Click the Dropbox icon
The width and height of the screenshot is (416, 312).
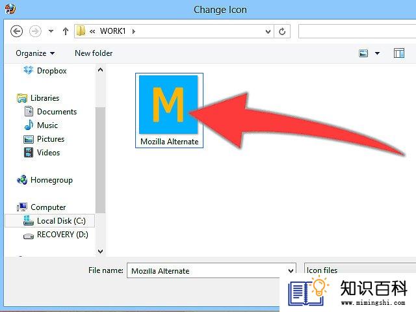(29, 70)
